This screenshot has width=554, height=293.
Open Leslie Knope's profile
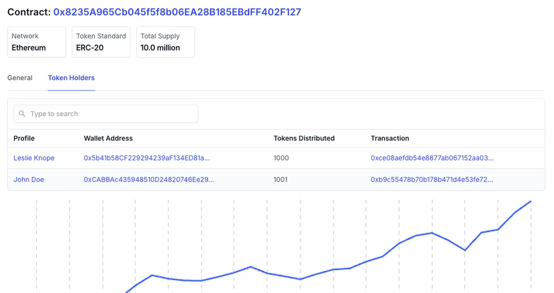[34, 158]
